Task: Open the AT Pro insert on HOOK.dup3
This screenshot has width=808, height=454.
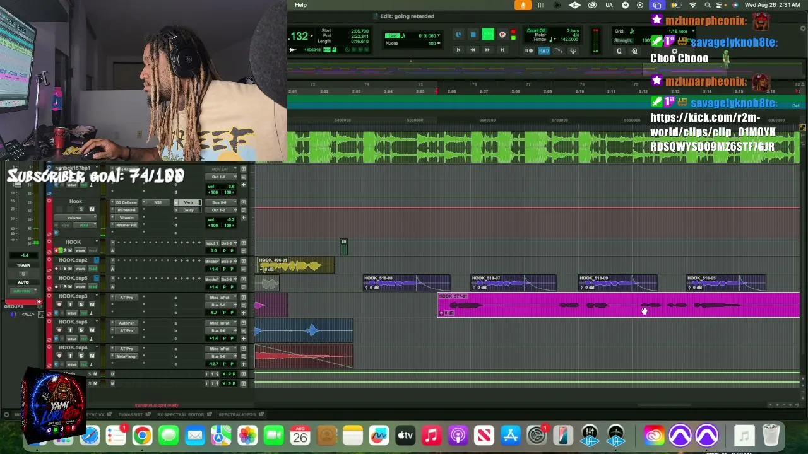Action: point(126,297)
